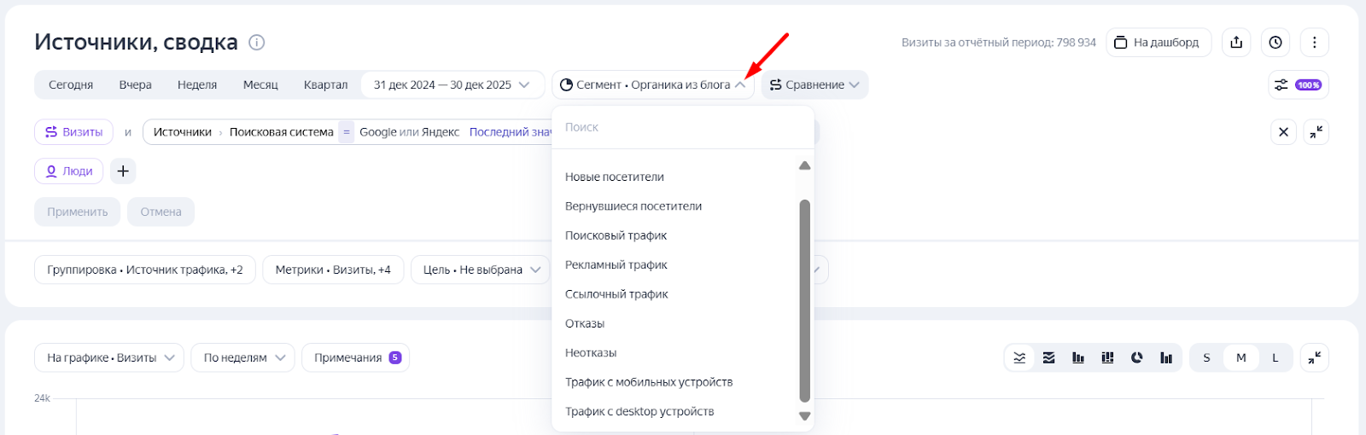Open the 100% sampling accuracy settings

click(x=1298, y=85)
